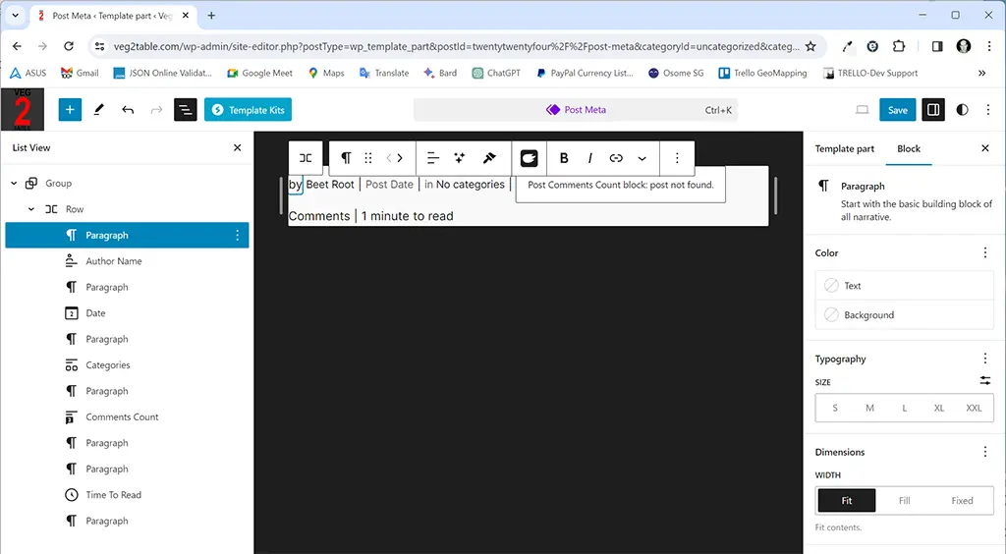Select the Fill width option
Viewport: 1006px width, 554px height.
[904, 501]
